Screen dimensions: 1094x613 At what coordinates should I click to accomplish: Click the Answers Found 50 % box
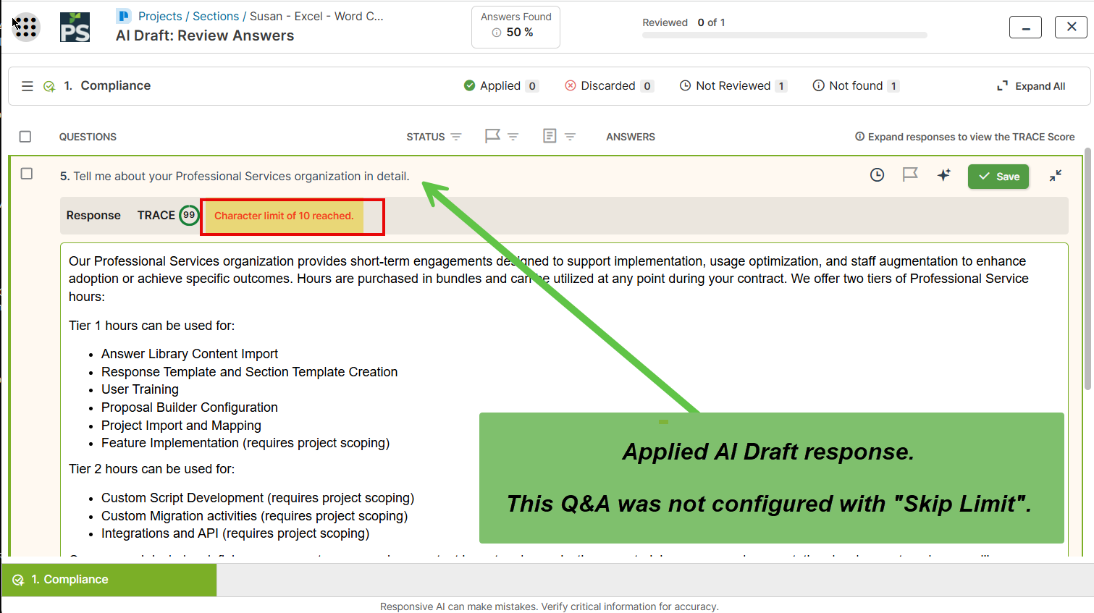(x=516, y=28)
